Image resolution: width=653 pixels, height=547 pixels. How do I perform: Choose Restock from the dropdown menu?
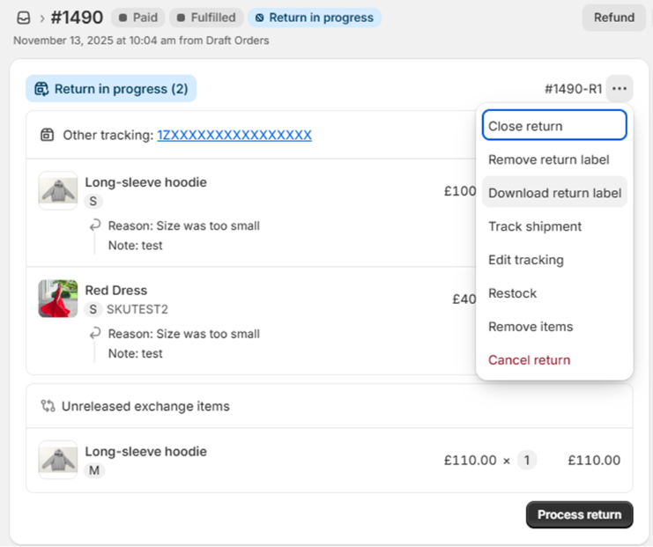coord(512,293)
